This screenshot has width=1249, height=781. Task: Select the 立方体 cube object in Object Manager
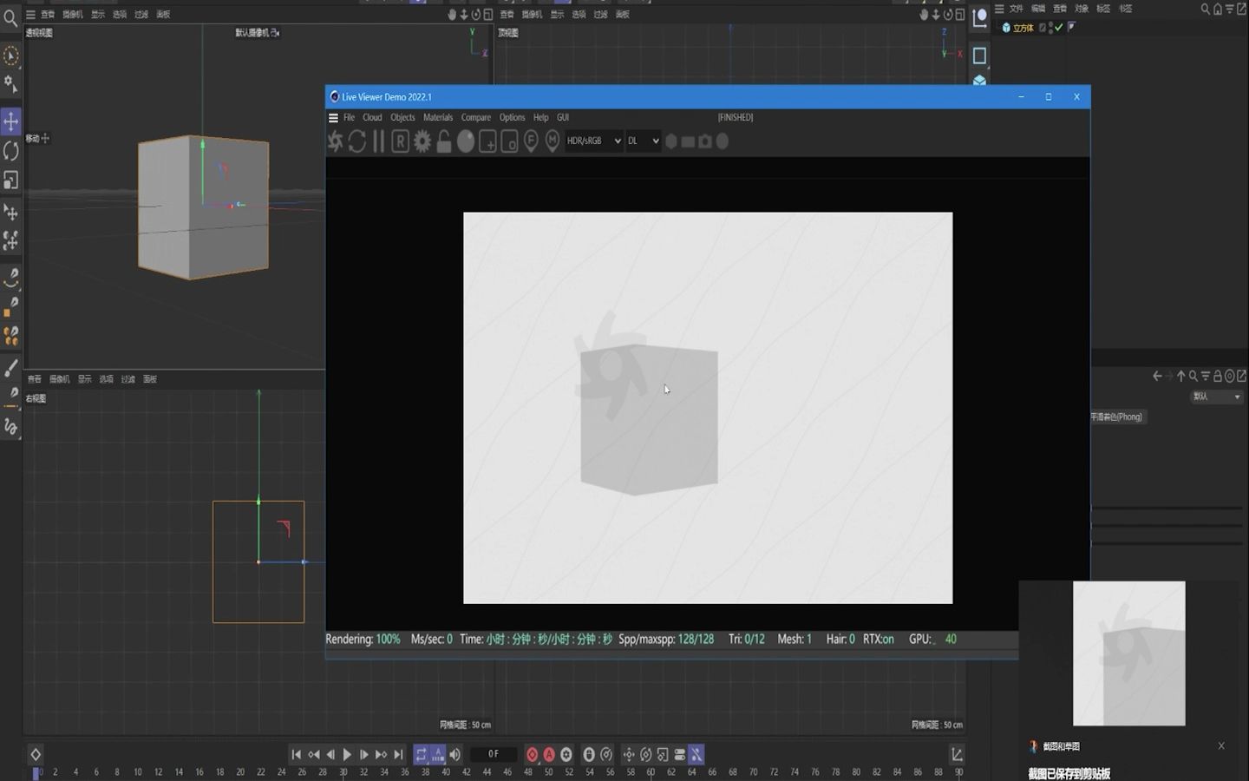pyautogui.click(x=1023, y=29)
